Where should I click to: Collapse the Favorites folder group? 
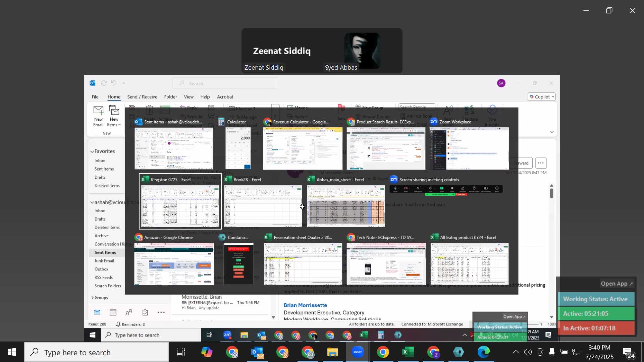92,152
